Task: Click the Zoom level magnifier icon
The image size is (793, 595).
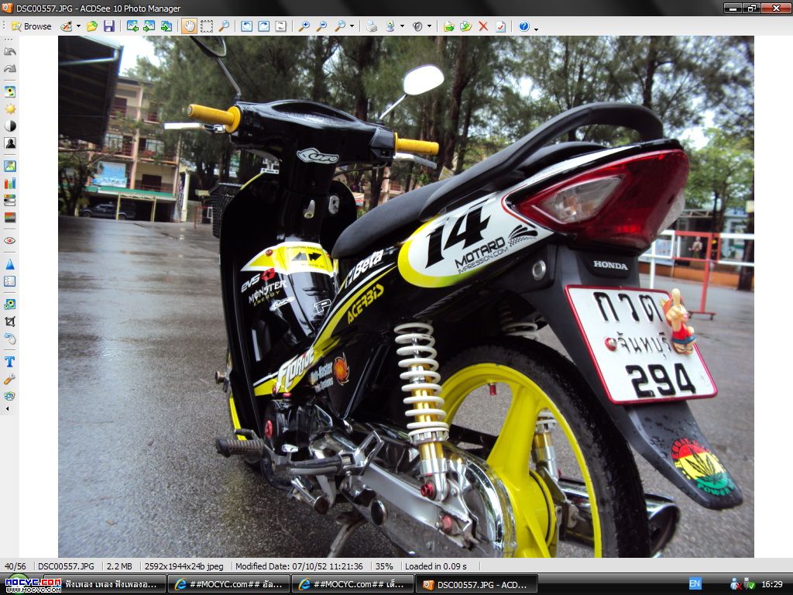Action: [341, 26]
